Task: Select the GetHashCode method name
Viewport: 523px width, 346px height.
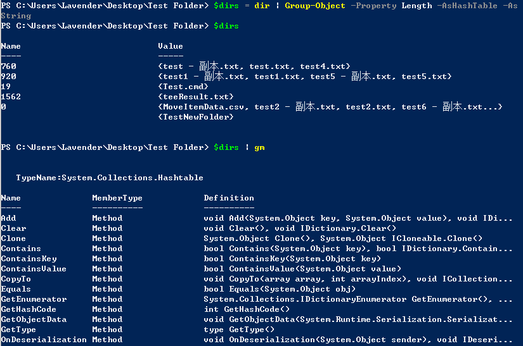Action: tap(29, 309)
